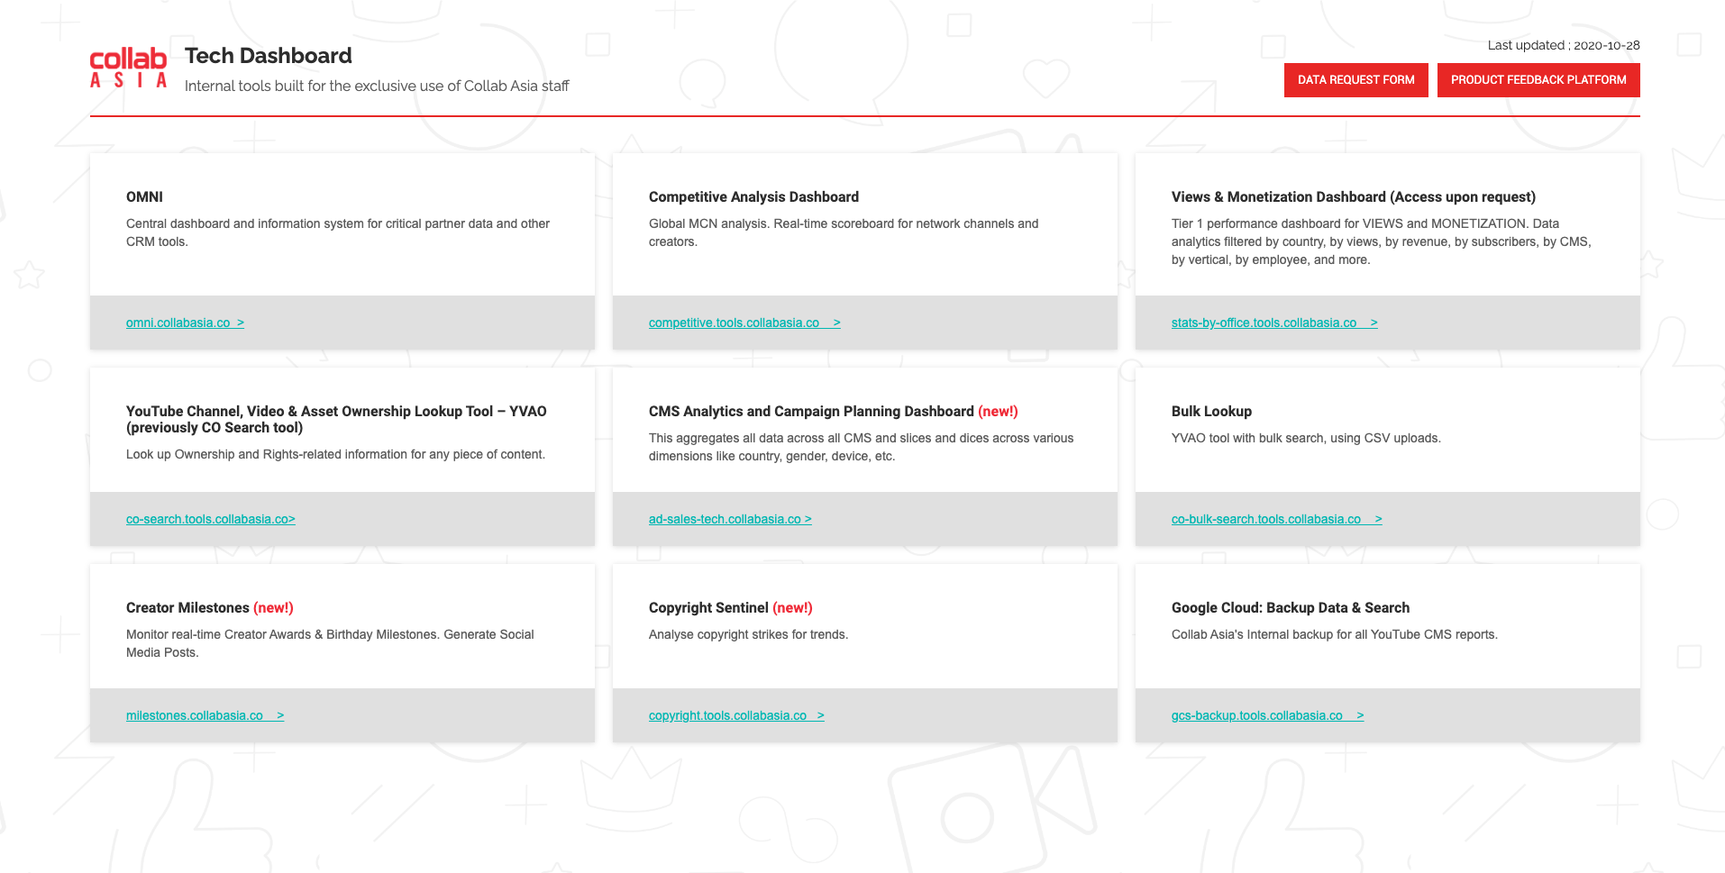Click the Tier 1 performance dashboard description
The height and width of the screenshot is (873, 1725).
tap(1382, 241)
